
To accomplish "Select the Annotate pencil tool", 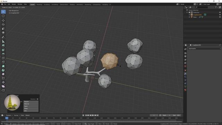I will (3, 37).
